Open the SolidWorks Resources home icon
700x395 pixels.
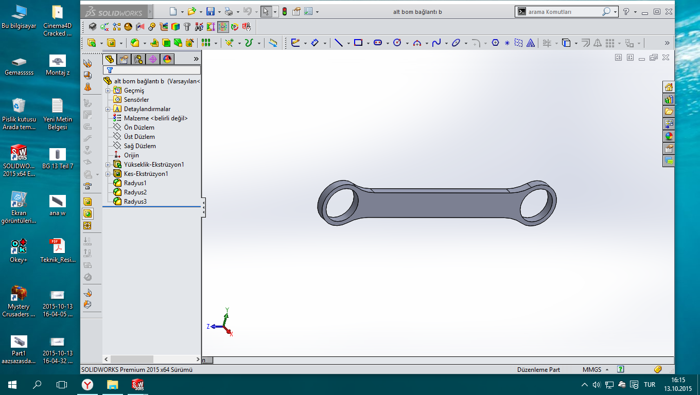click(669, 87)
